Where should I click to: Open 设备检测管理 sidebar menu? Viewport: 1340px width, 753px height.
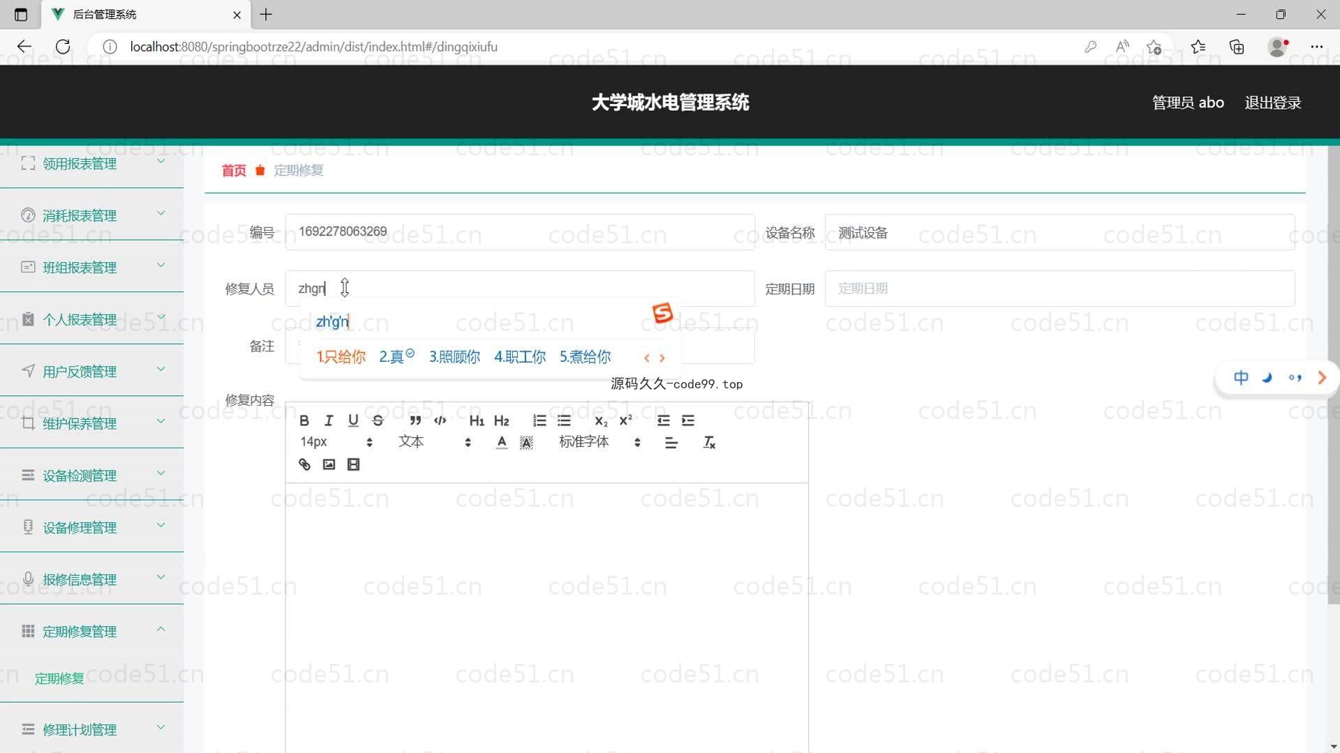91,476
